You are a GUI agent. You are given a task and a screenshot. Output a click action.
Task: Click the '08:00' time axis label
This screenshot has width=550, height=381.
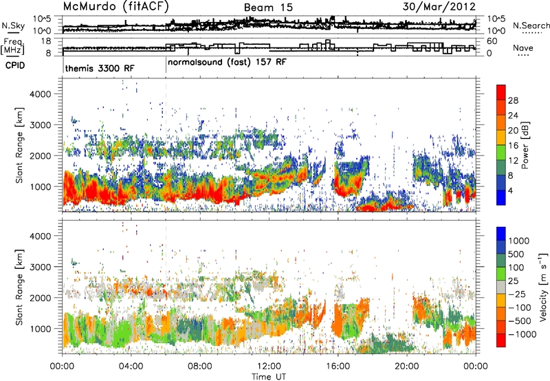pyautogui.click(x=199, y=367)
